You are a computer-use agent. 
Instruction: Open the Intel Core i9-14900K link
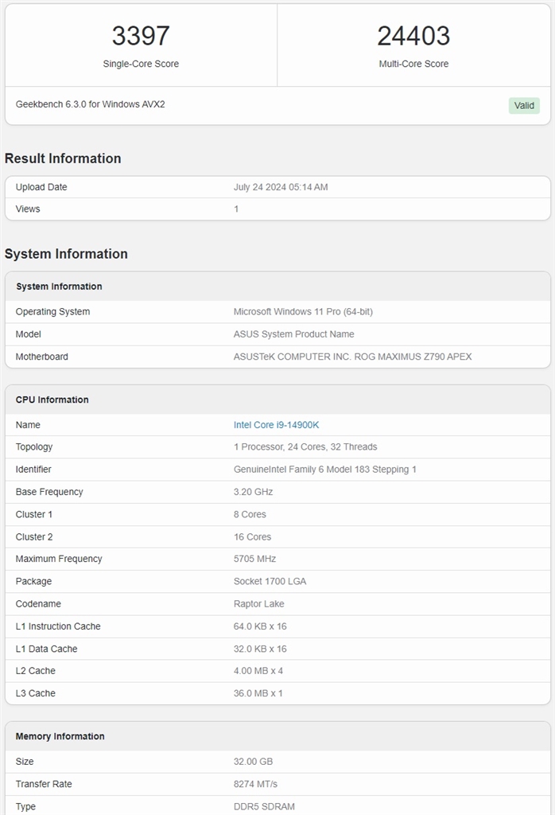[x=276, y=425]
